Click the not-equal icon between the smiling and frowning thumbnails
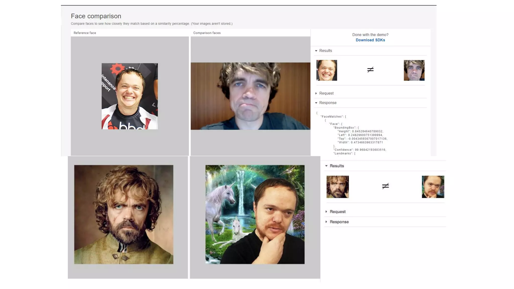 point(370,69)
